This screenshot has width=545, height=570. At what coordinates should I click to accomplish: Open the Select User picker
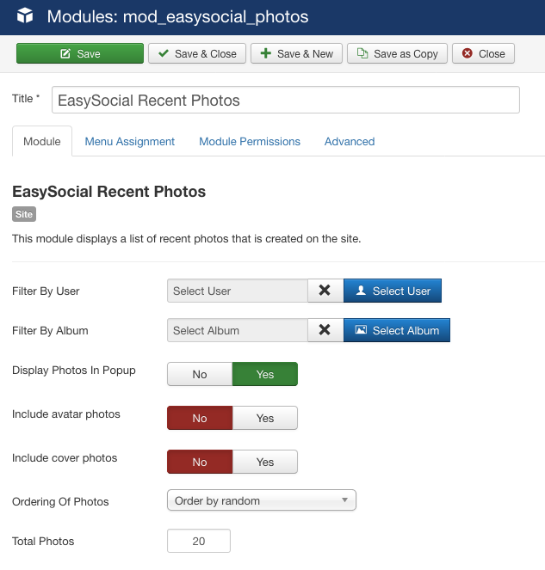point(393,291)
